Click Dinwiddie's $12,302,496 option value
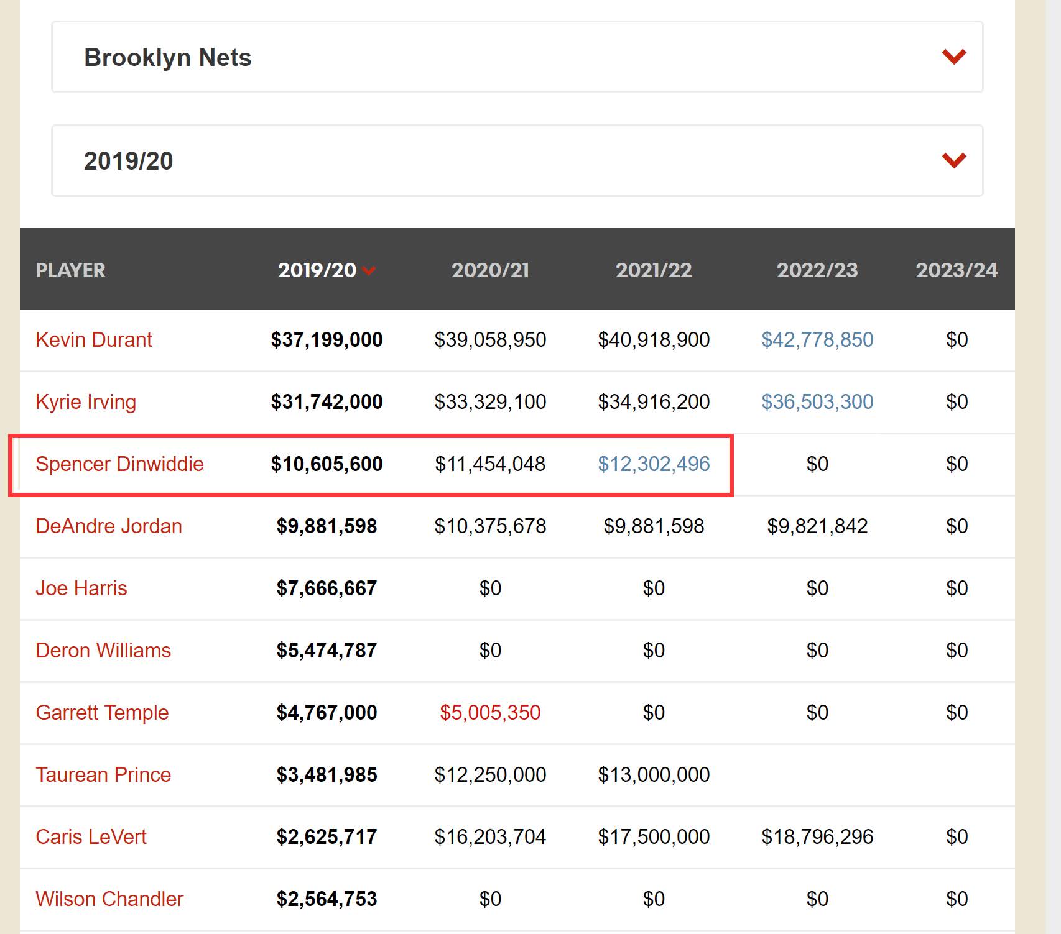This screenshot has height=934, width=1061. click(654, 464)
